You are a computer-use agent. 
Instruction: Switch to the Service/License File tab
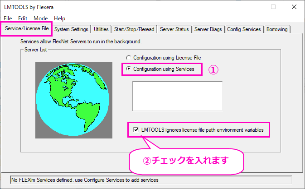(27, 28)
